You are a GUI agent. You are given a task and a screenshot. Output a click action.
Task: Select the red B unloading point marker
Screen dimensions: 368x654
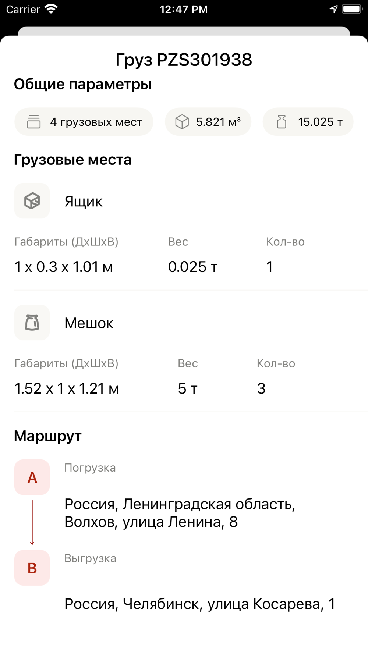coord(32,568)
